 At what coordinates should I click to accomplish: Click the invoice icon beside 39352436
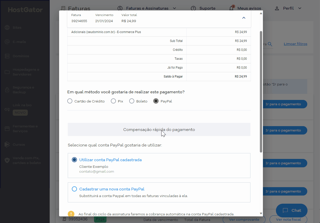[x=64, y=219]
